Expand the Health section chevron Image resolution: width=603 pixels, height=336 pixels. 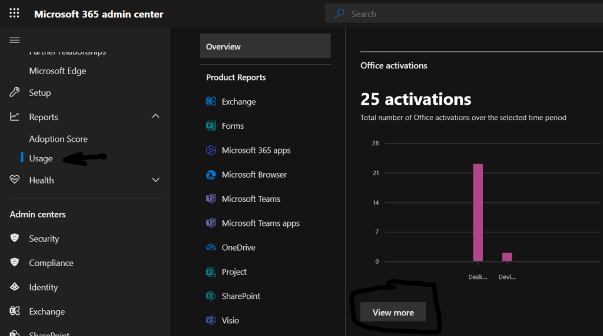(x=155, y=180)
